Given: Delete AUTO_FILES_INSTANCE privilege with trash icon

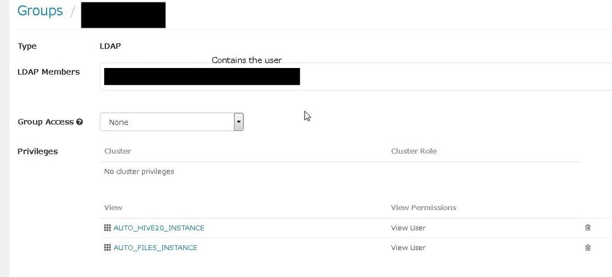Looking at the screenshot, I should [x=588, y=248].
